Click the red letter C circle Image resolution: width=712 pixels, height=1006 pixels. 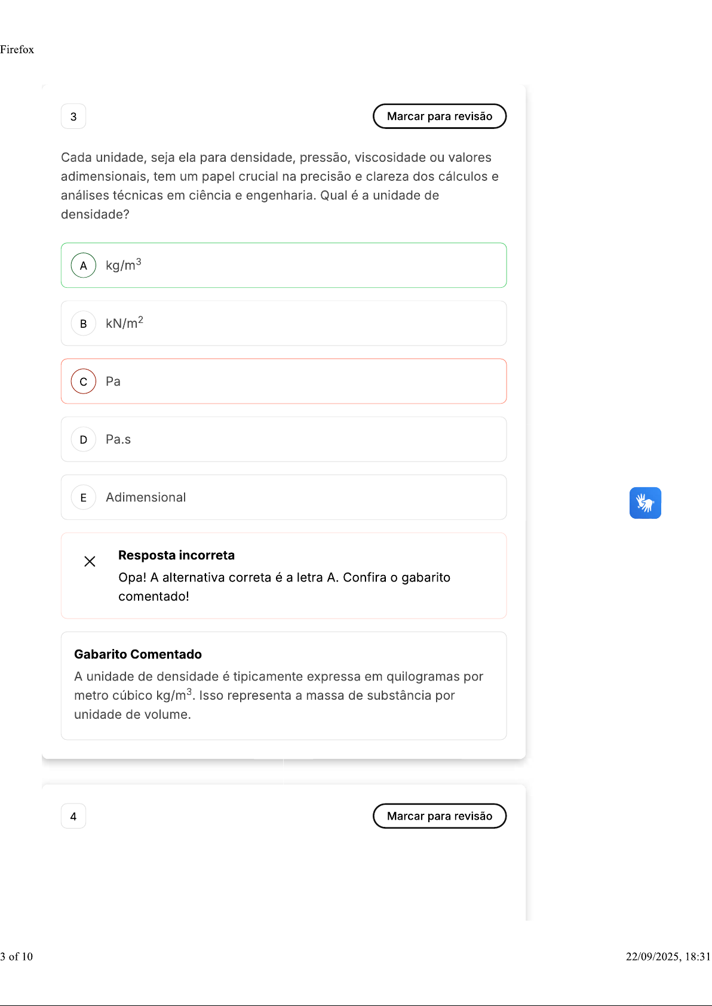(84, 382)
